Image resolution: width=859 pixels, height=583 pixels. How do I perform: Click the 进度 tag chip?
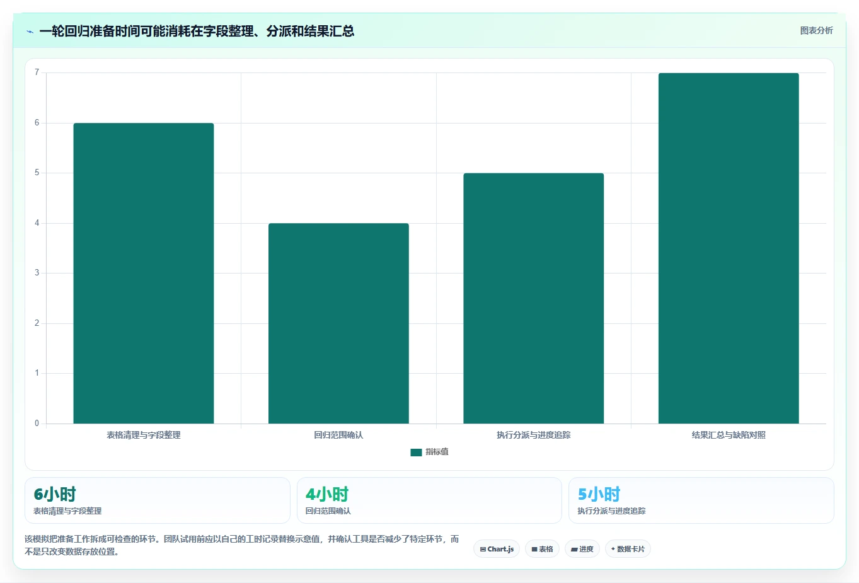tap(582, 549)
